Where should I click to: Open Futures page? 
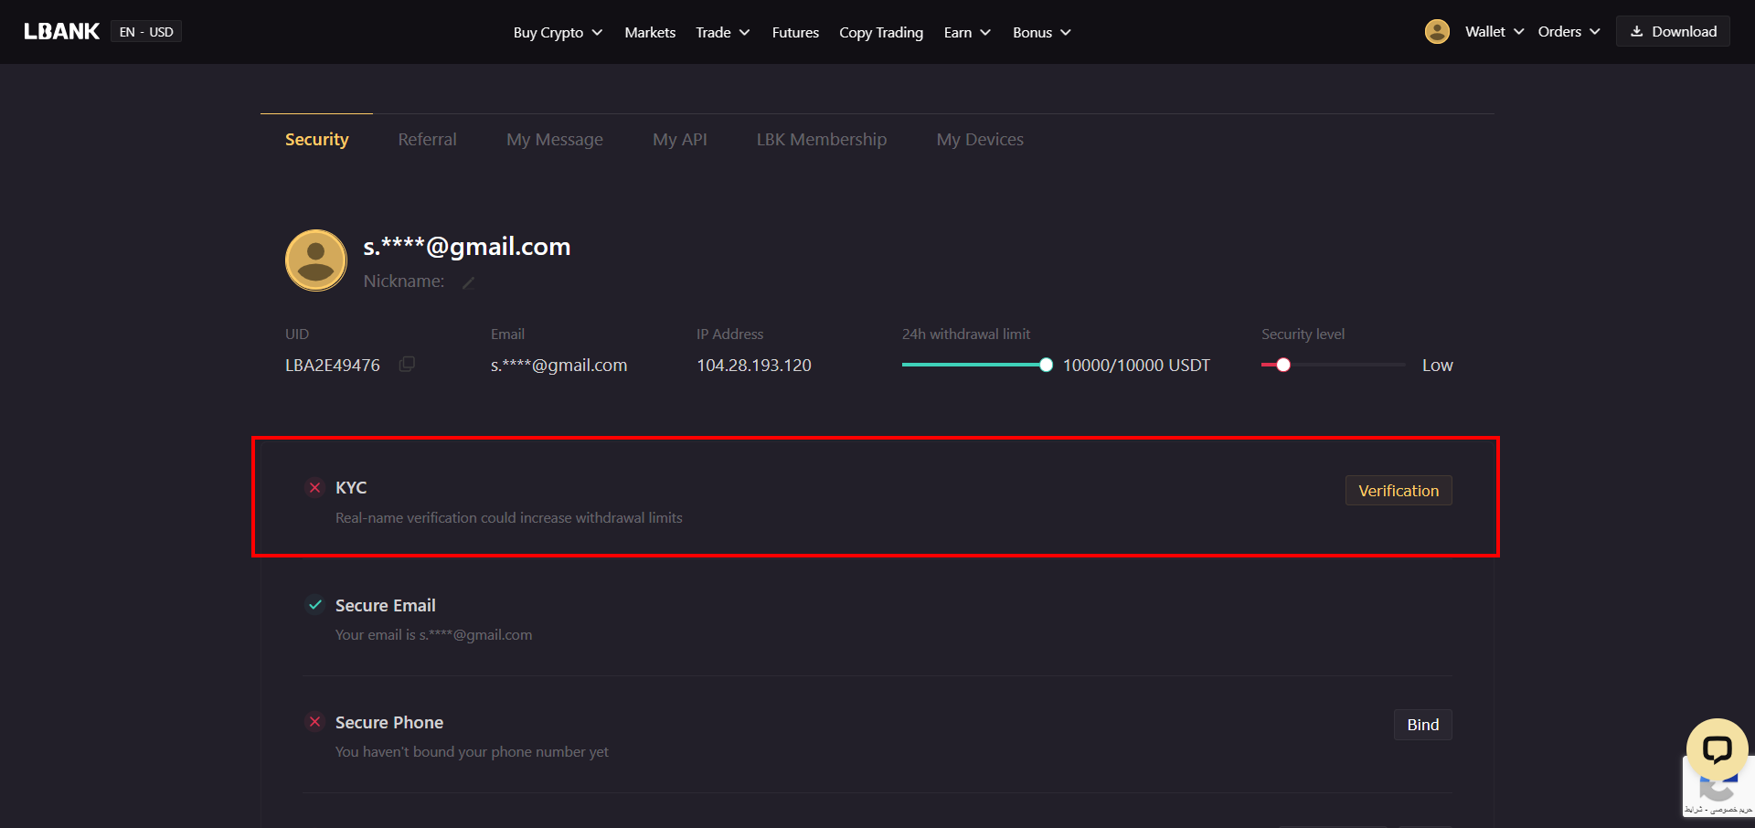click(x=795, y=32)
